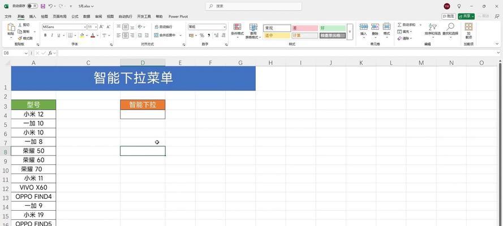
Task: Toggle middle vertical alignment
Action: 126,27
